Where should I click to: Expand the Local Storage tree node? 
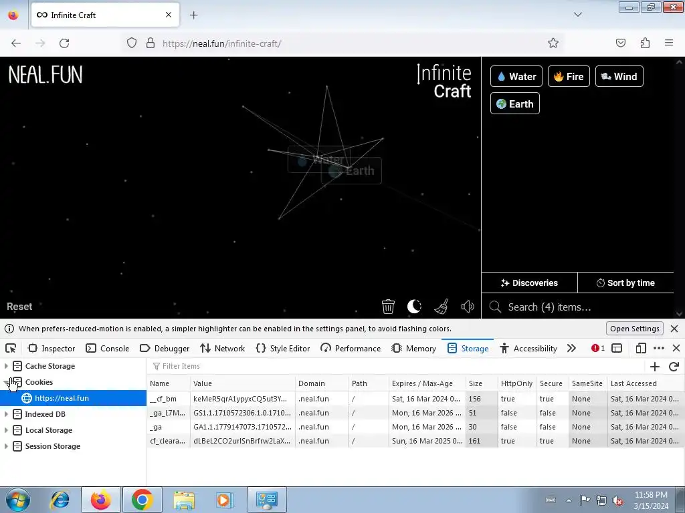6,430
